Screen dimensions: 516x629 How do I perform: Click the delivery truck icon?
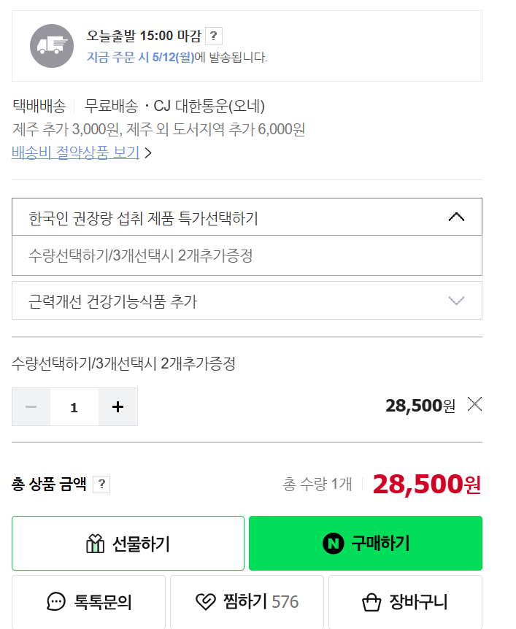pyautogui.click(x=52, y=46)
